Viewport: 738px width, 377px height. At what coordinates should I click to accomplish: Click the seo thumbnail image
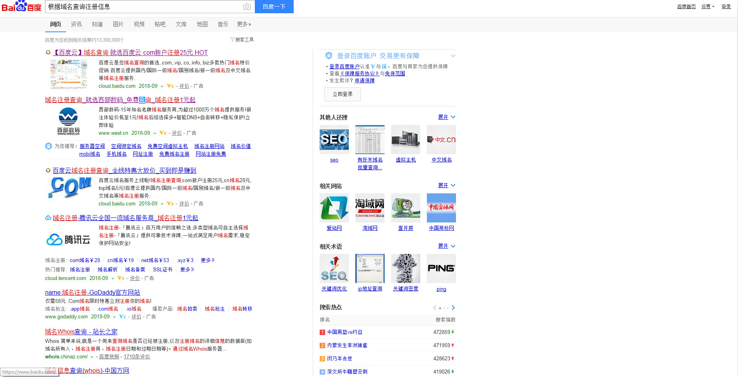334,139
